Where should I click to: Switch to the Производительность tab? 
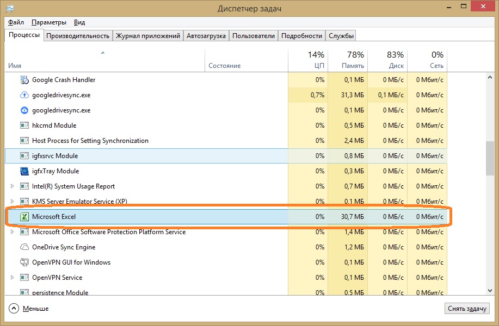tap(78, 36)
